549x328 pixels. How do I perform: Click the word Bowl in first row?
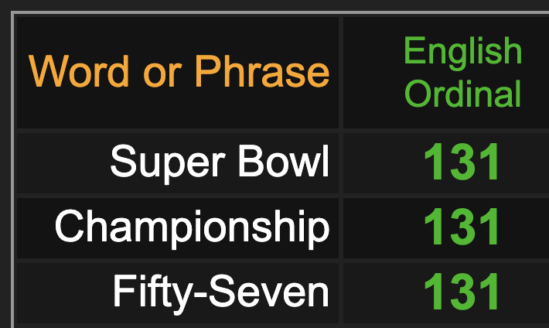click(284, 161)
